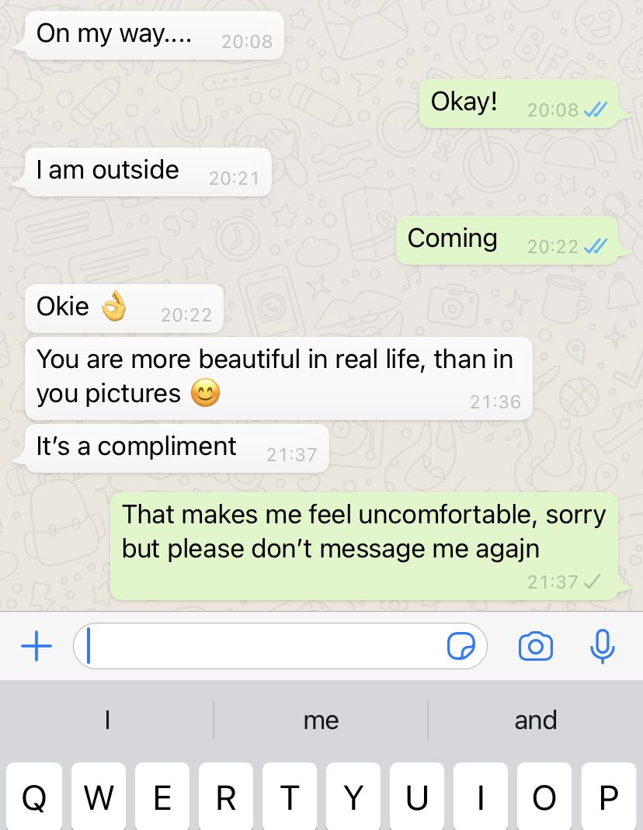Choose the 'I' keyboard suggestion
This screenshot has width=643, height=830.
point(107,720)
